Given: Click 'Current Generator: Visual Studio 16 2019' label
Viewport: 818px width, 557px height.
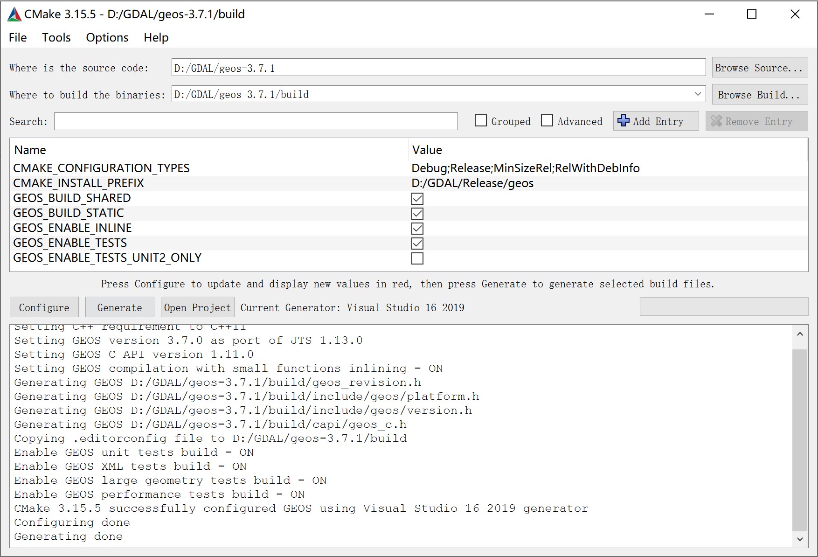Looking at the screenshot, I should [353, 307].
